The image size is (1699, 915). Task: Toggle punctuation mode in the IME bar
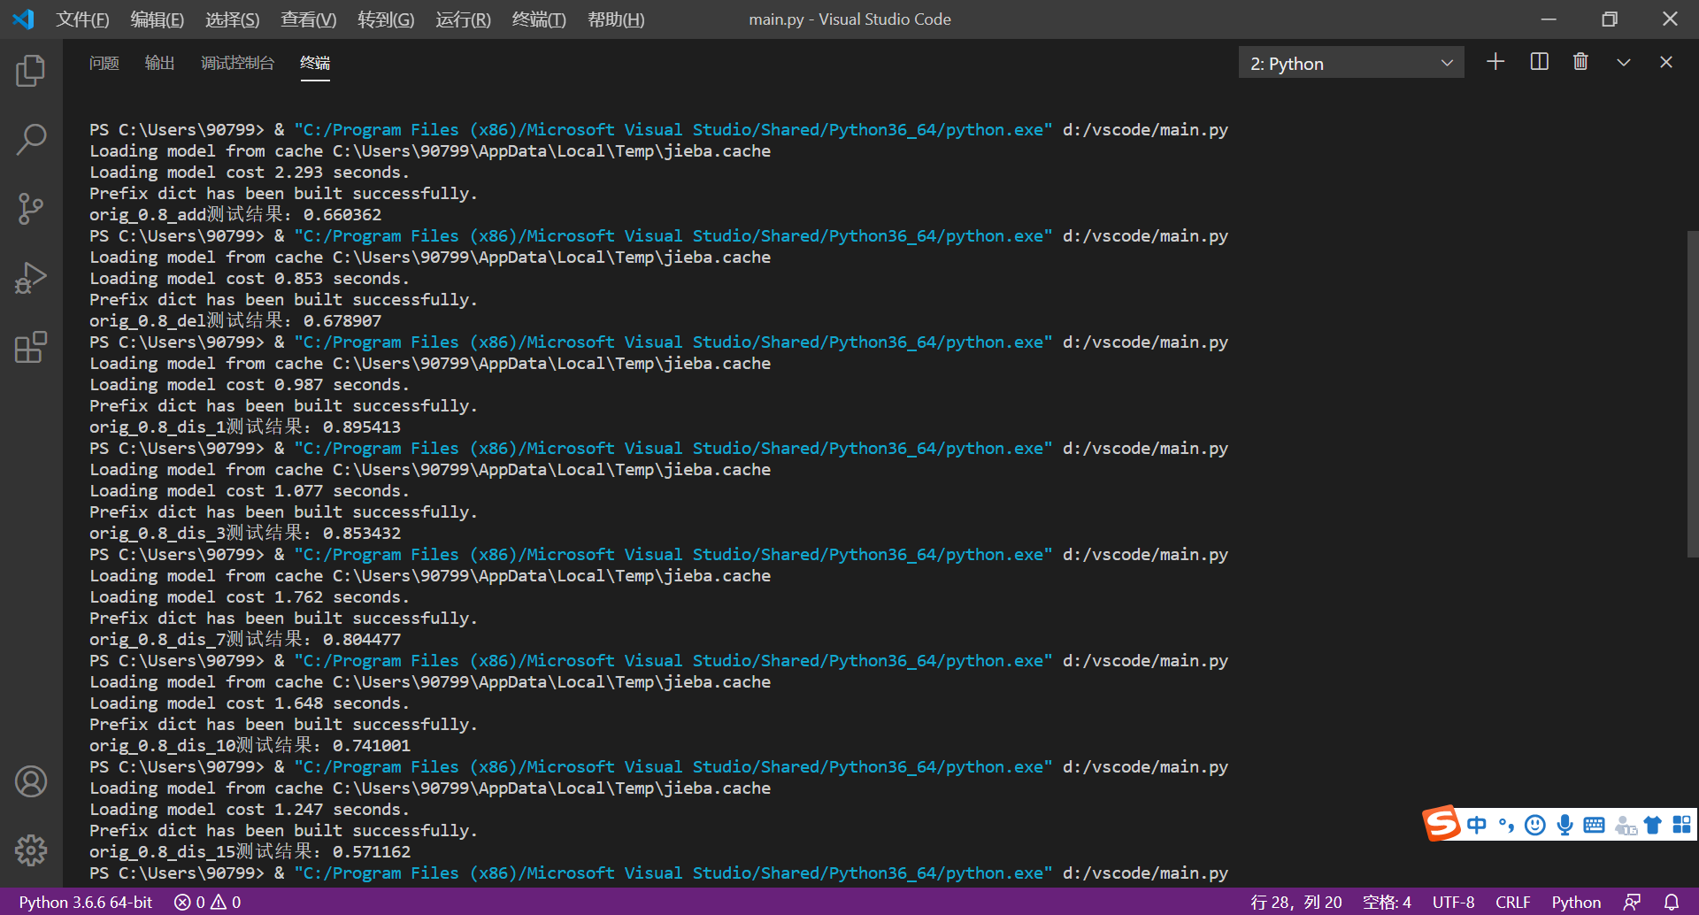[1506, 825]
